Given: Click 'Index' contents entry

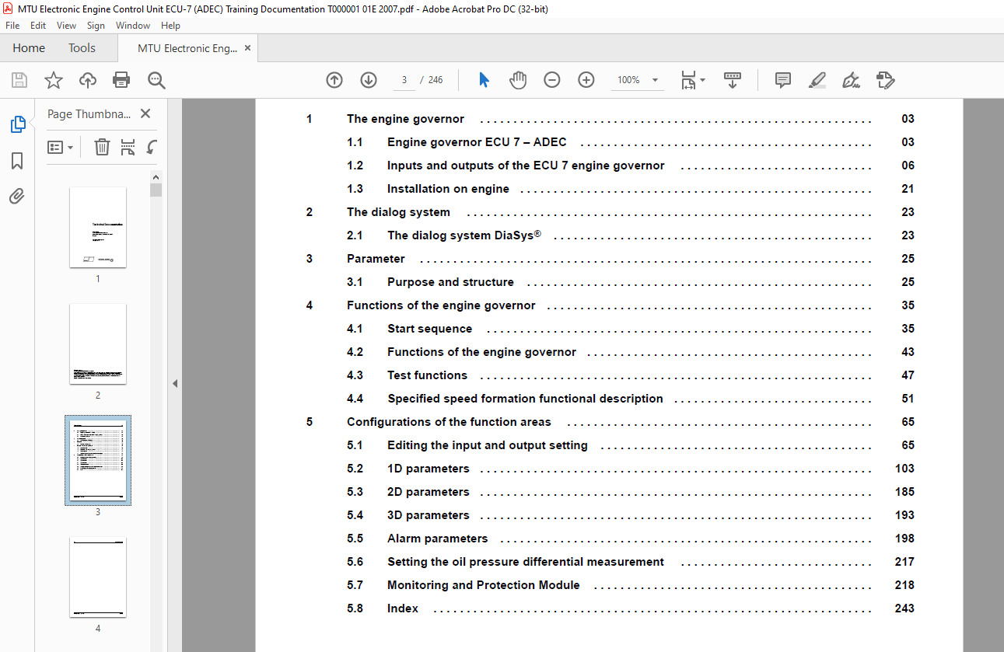Looking at the screenshot, I should pyautogui.click(x=403, y=608).
